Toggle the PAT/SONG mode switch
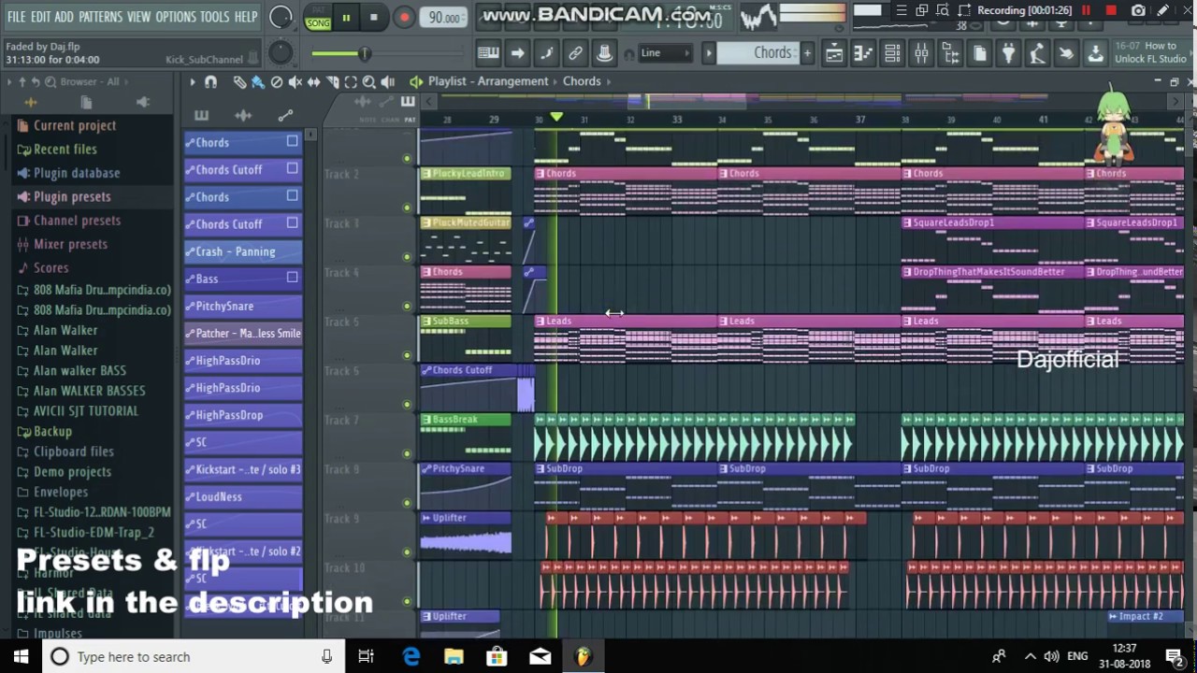 [318, 17]
